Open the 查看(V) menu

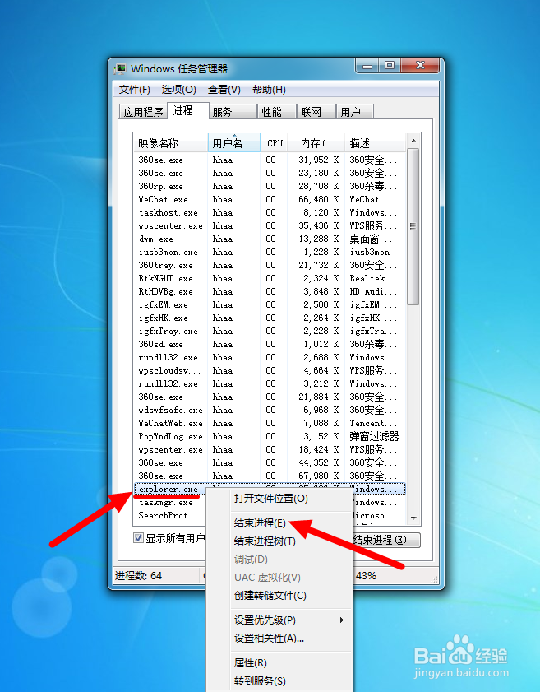point(224,90)
